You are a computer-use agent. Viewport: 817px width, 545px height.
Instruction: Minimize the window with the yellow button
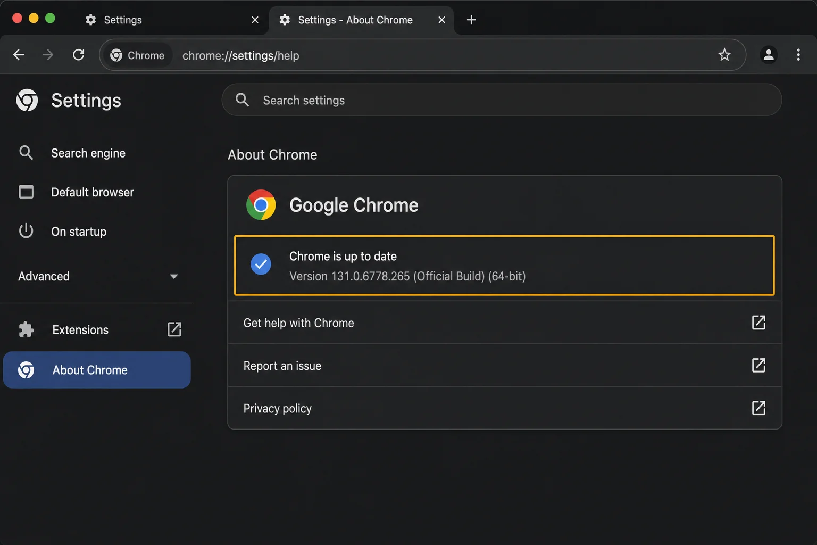coord(34,18)
